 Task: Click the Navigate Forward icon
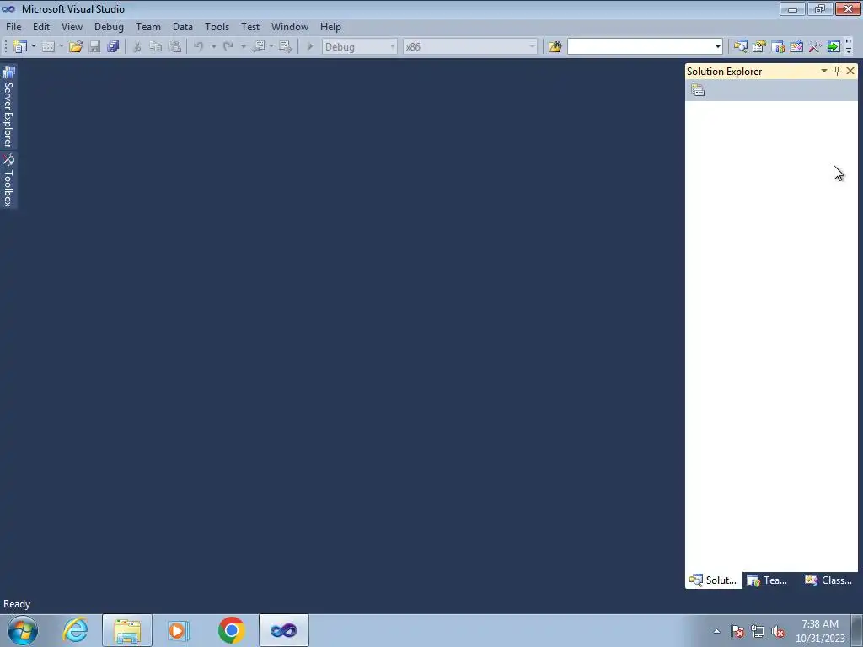(285, 47)
